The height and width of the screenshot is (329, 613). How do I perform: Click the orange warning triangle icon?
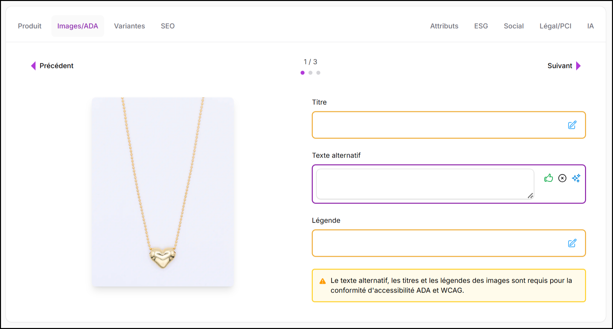323,281
